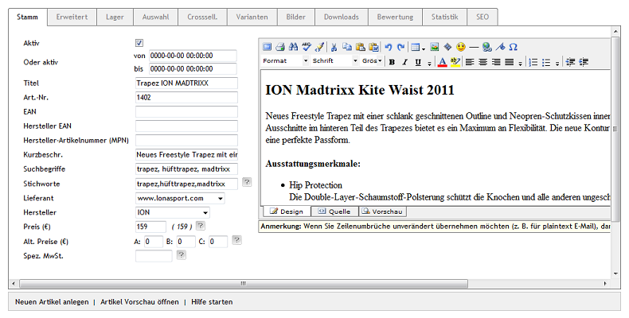The image size is (629, 318).
Task: Toggle the Aktiv checkbox
Action: [139, 43]
